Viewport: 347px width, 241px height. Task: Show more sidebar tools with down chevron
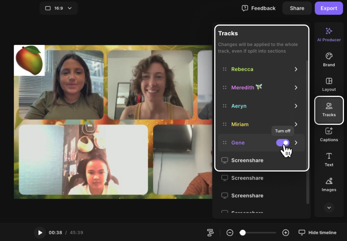click(329, 207)
